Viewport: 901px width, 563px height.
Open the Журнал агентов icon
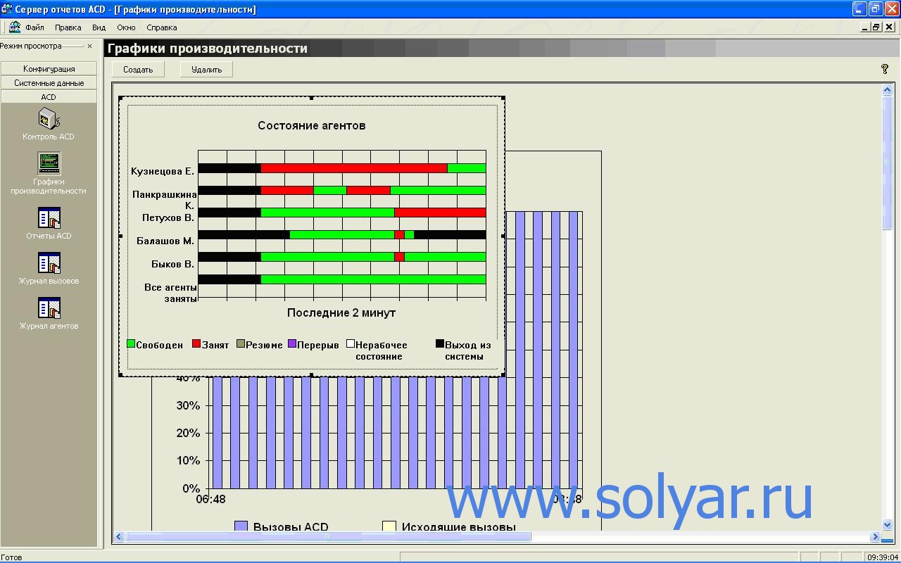(49, 308)
